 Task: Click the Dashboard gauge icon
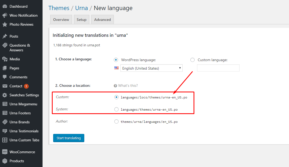5,6
